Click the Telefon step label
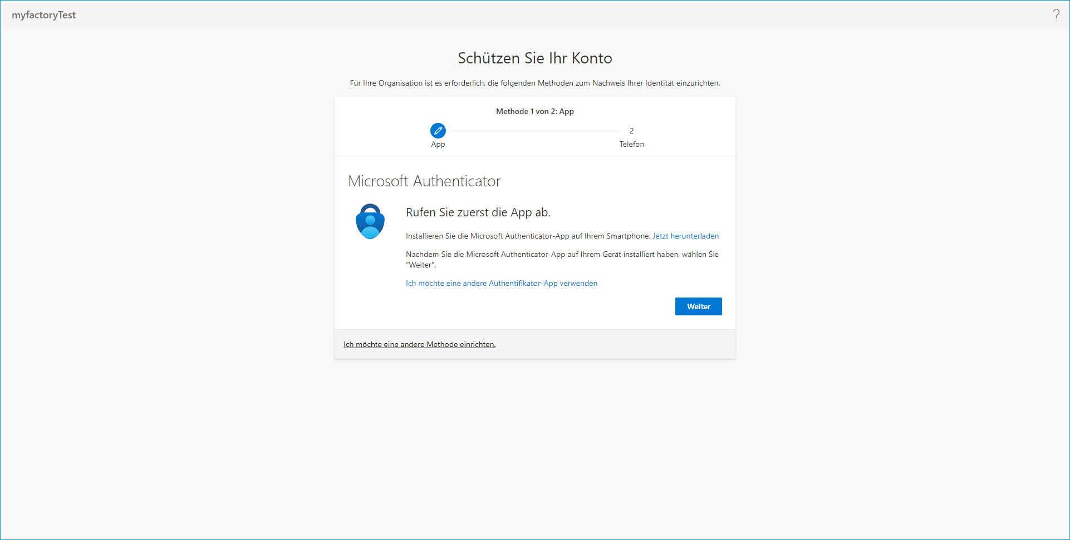The image size is (1070, 540). [x=631, y=144]
